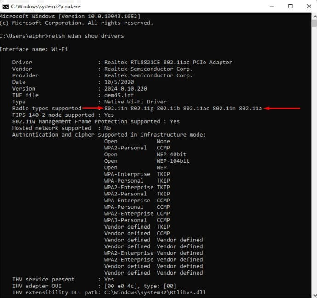Click the scrollbar up arrow
Viewport: 317px width, 298px height.
coord(314,16)
